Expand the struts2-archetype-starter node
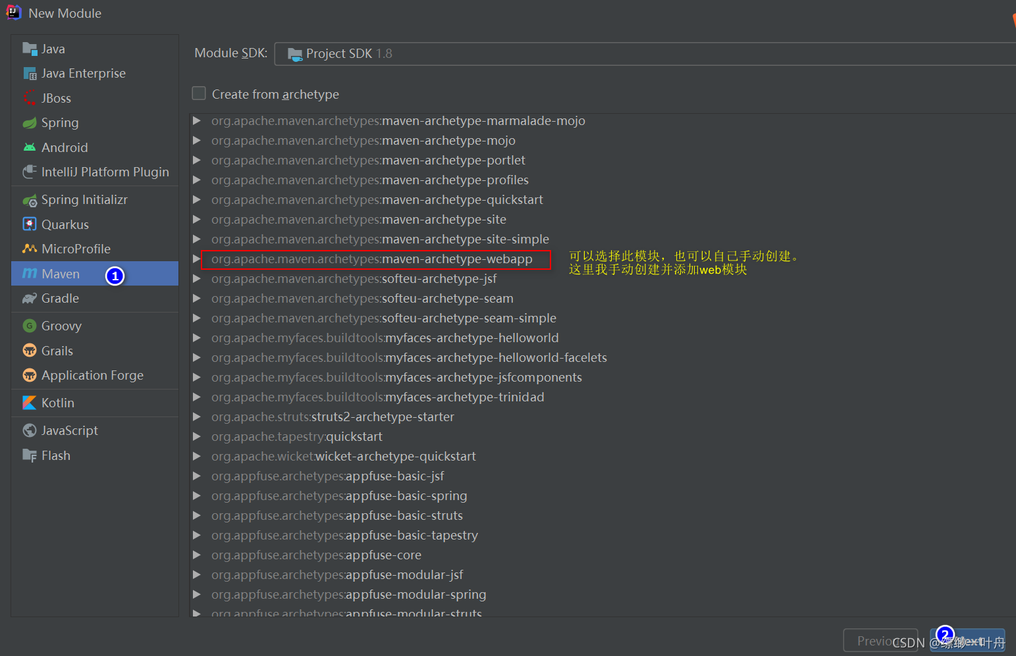The image size is (1016, 656). [x=196, y=416]
